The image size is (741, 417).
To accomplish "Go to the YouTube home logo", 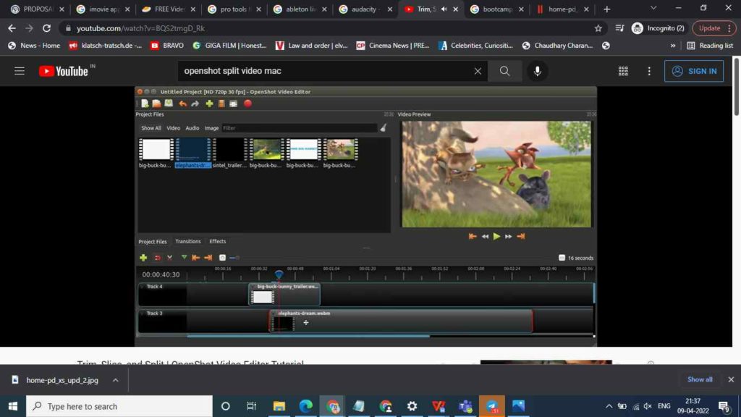I will point(64,71).
